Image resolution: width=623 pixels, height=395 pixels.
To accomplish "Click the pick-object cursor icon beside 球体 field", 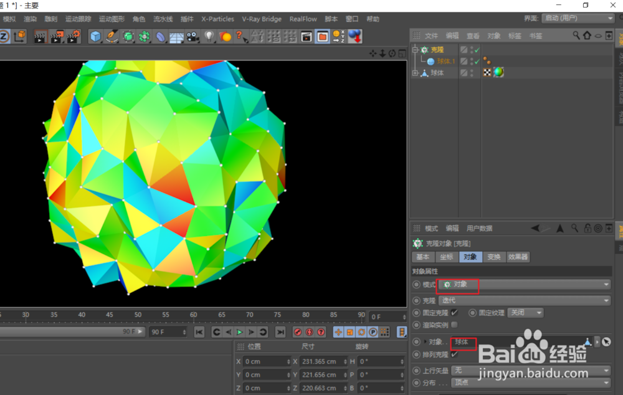I will tap(606, 342).
